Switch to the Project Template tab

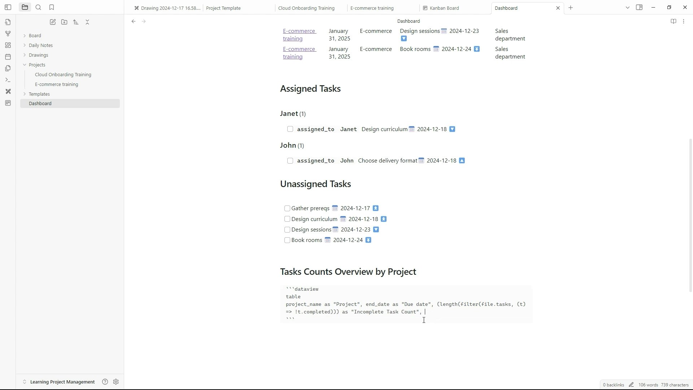(223, 8)
